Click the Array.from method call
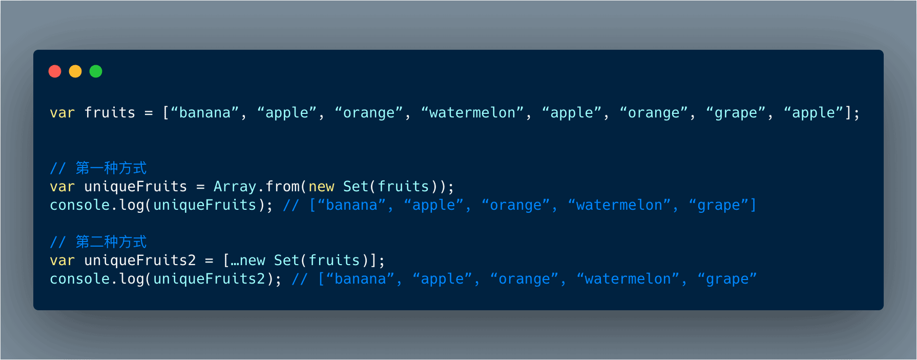This screenshot has height=360, width=917. pyautogui.click(x=256, y=187)
